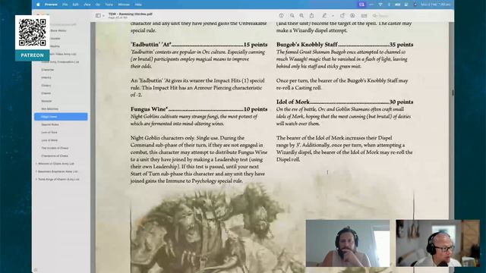The width and height of the screenshot is (486, 273).
Task: Click the Form Filling toolbar icon
Action: [364, 15]
